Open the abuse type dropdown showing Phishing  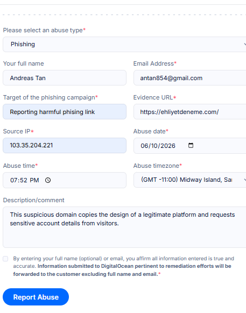click(124, 44)
